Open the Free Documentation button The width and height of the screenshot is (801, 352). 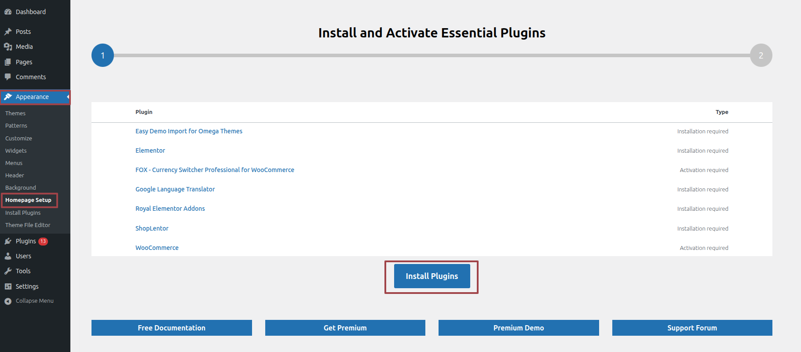172,328
